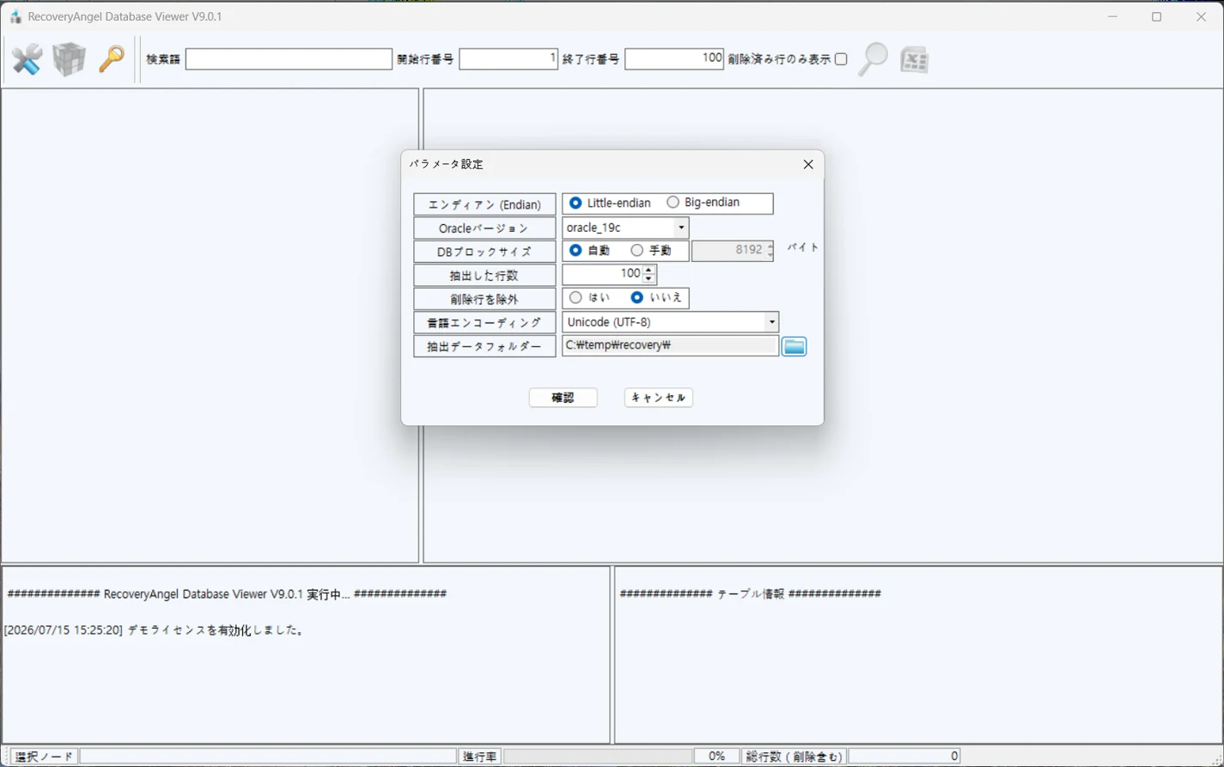Viewport: 1224px width, 767px height.
Task: Click the 総行数 (削除含む) value field
Action: (904, 756)
